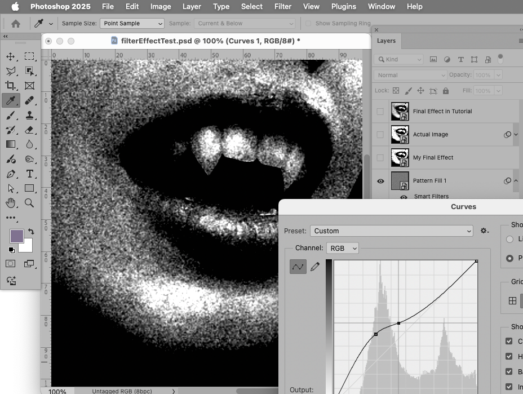Uncheck the first checkbox under Show options
Viewport: 523px width, 394px height.
509,341
